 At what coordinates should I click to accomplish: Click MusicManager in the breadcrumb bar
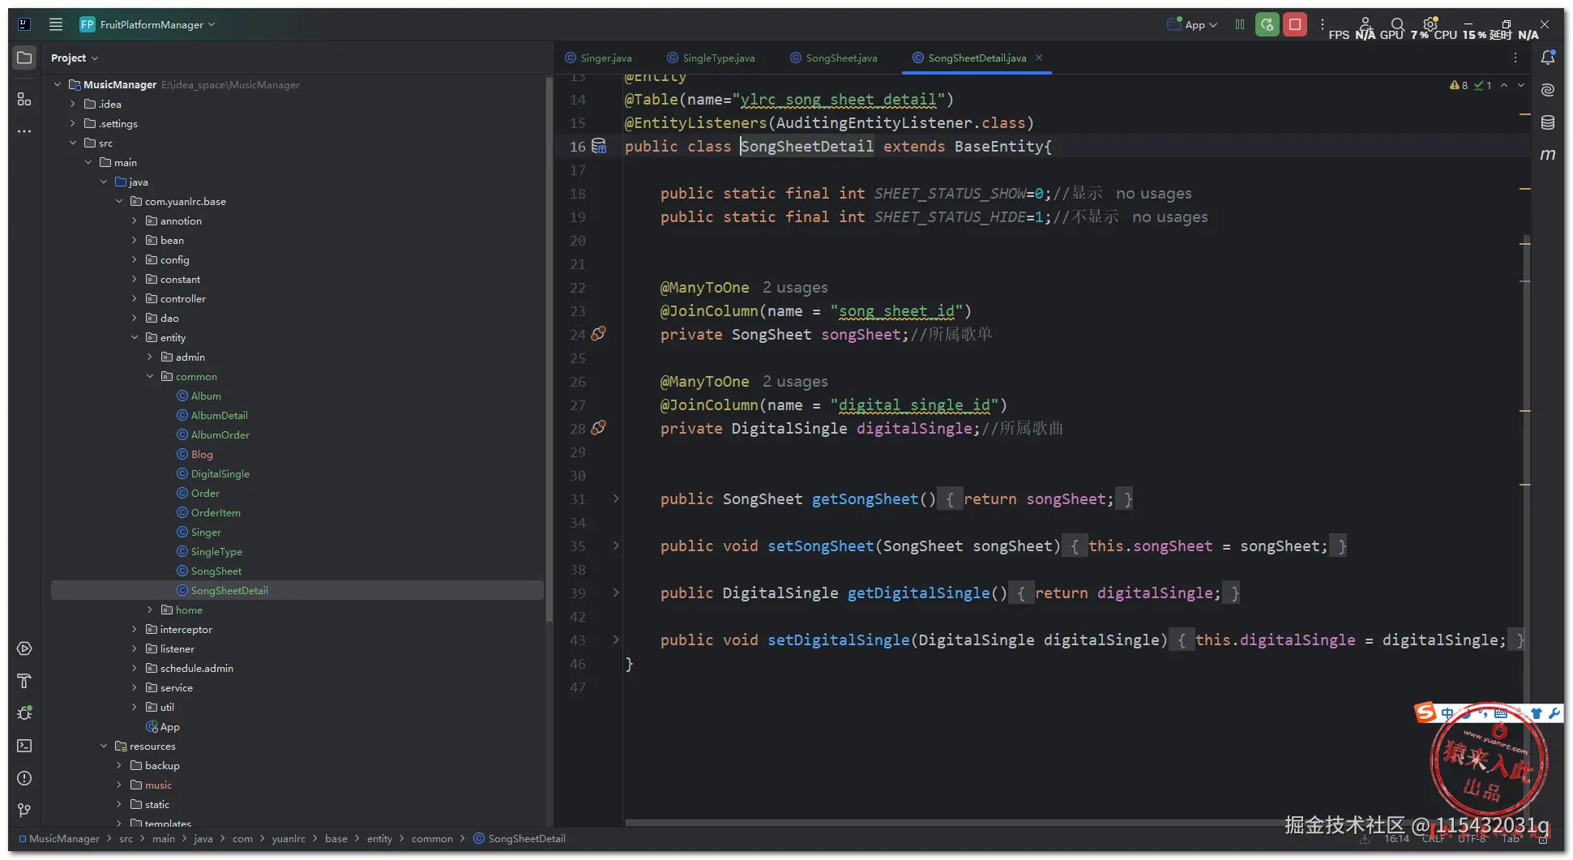[x=63, y=838]
